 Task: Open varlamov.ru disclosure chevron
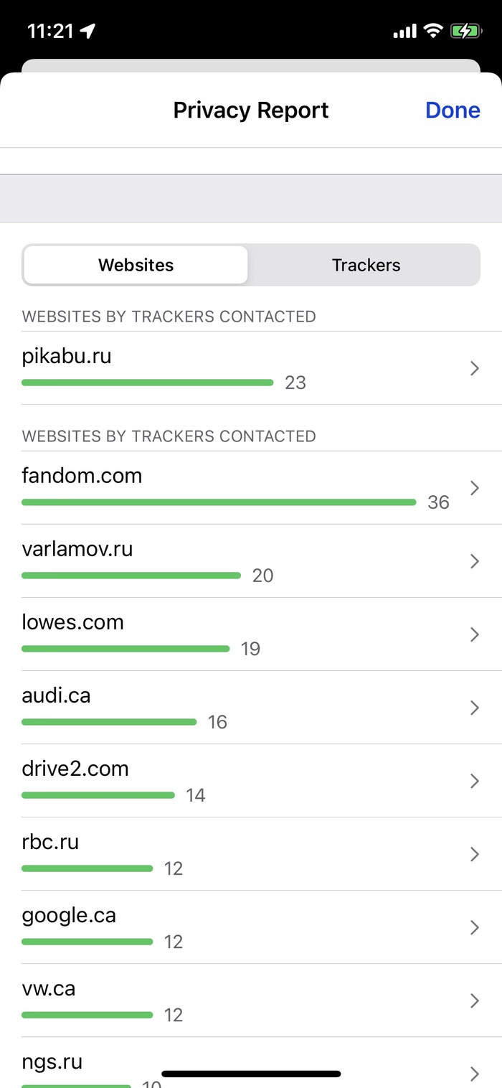(x=474, y=561)
